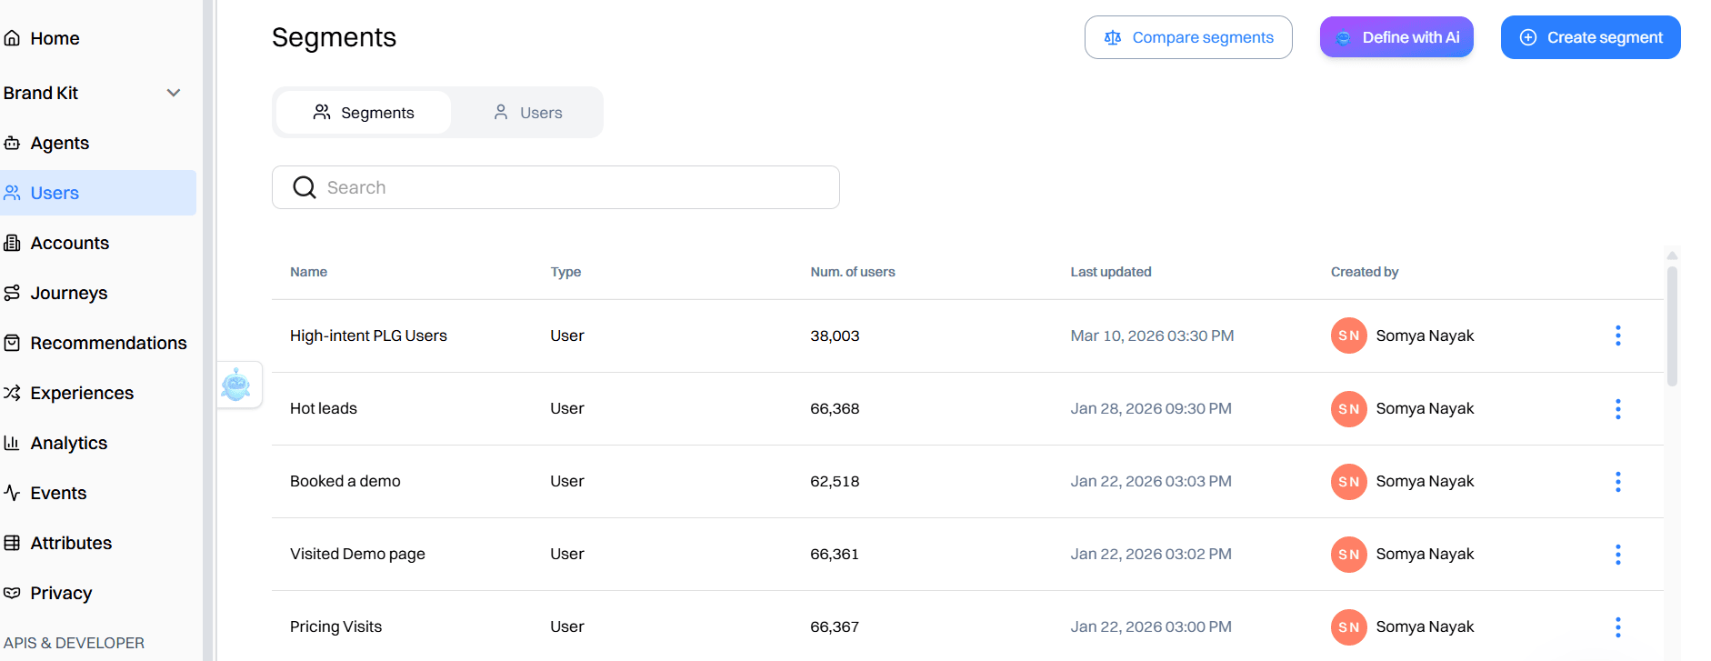Click the Num. of users column header
Viewport: 1711px width, 661px height.
coord(853,272)
